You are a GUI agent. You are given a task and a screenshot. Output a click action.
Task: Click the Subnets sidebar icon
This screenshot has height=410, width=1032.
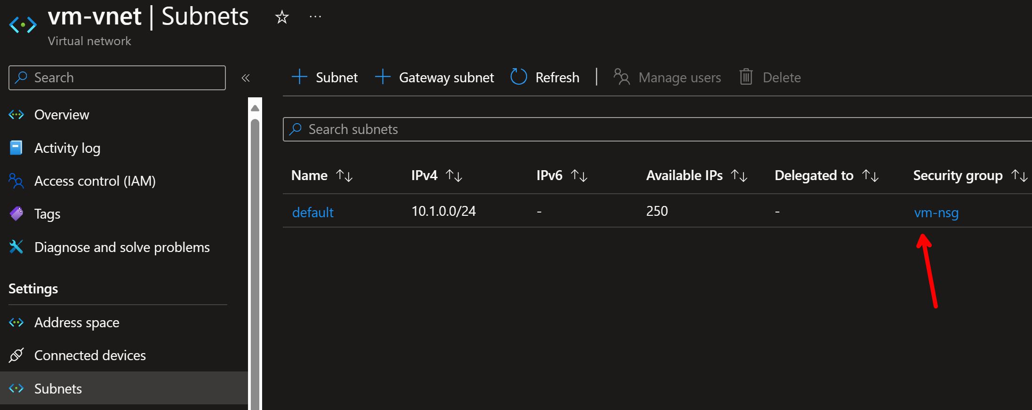(16, 388)
